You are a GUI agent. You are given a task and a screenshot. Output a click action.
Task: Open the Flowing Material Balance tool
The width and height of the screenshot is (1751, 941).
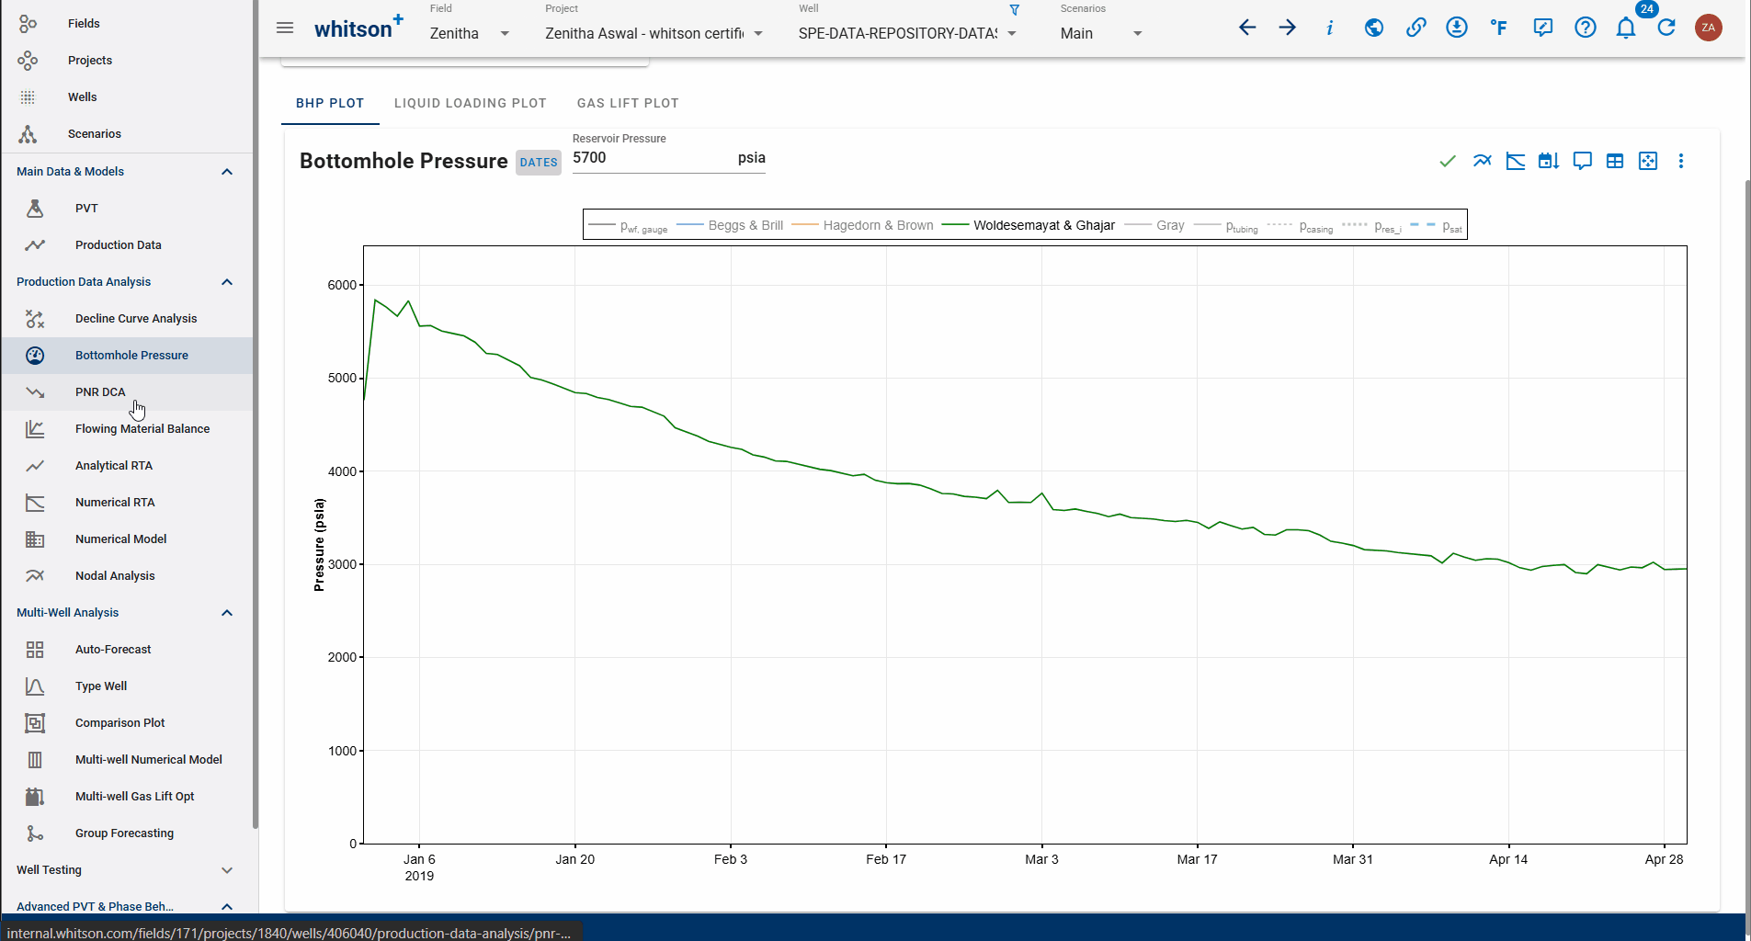[x=142, y=428]
